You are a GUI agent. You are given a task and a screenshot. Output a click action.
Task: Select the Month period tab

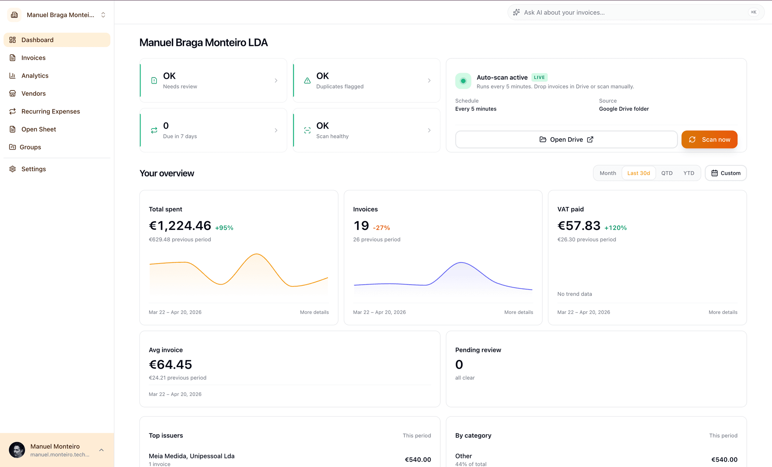(x=608, y=173)
